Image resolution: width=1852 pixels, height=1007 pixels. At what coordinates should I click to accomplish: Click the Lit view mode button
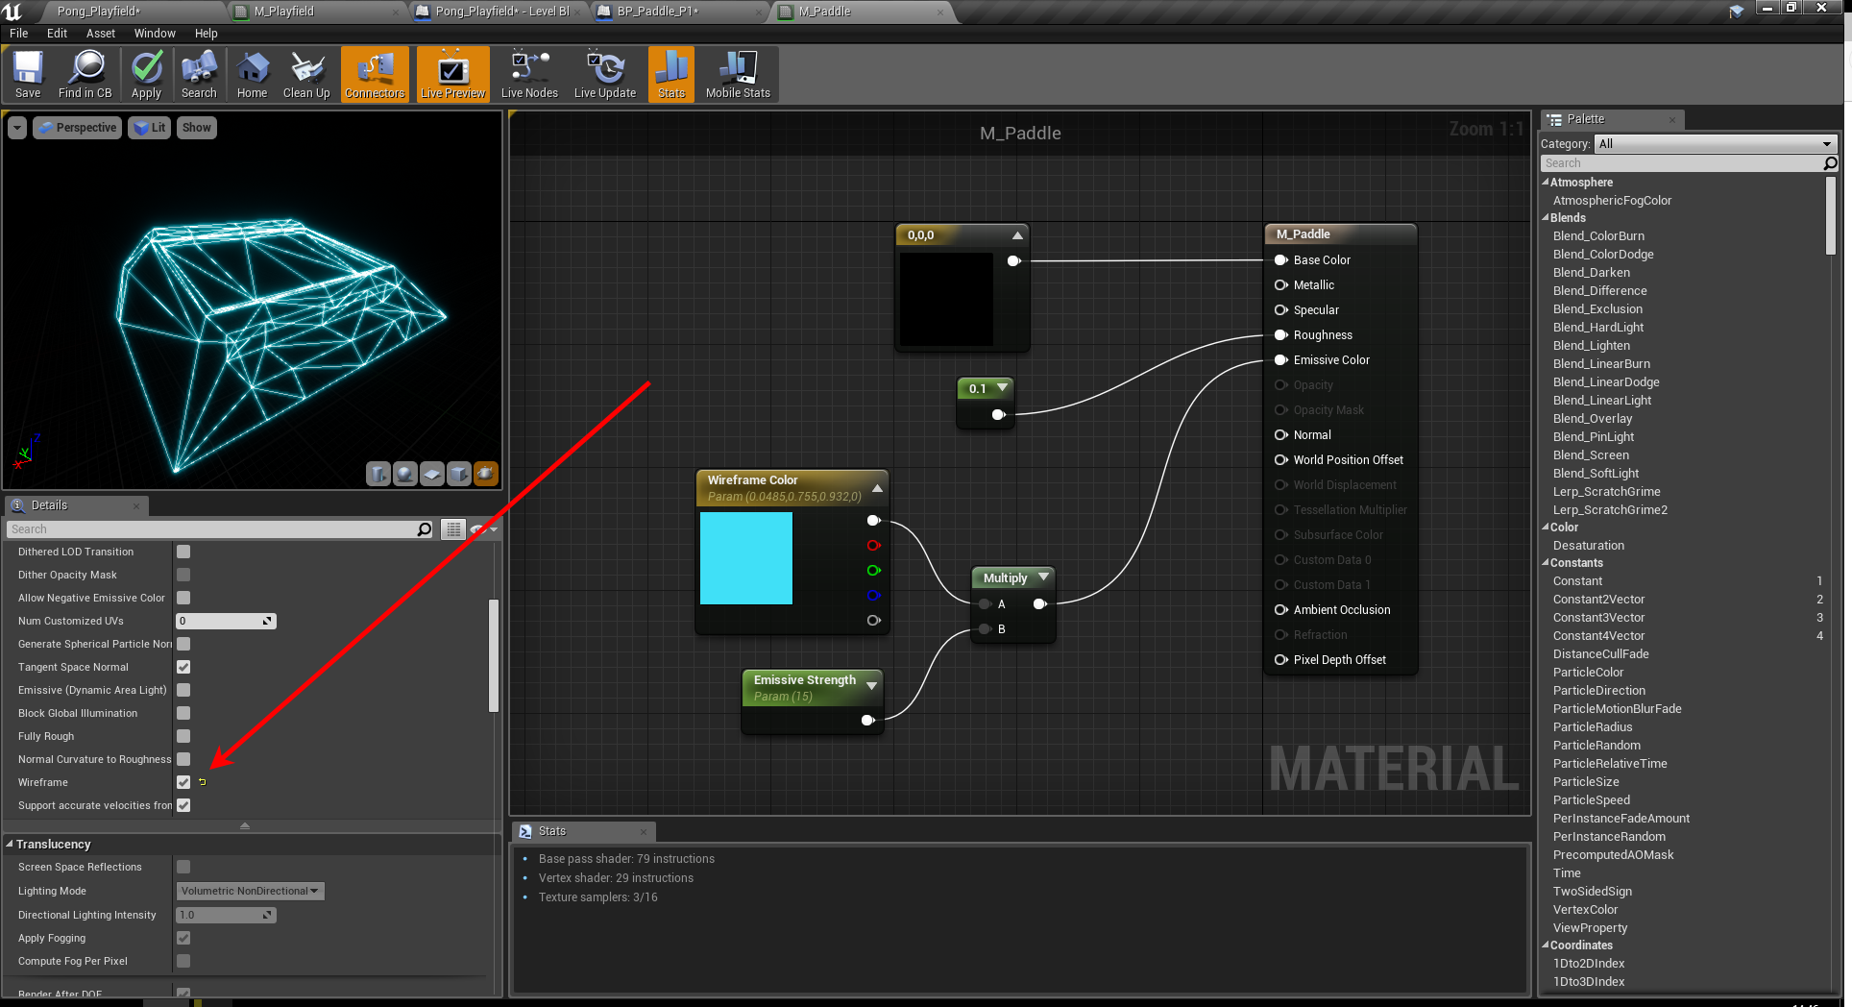[x=149, y=128]
